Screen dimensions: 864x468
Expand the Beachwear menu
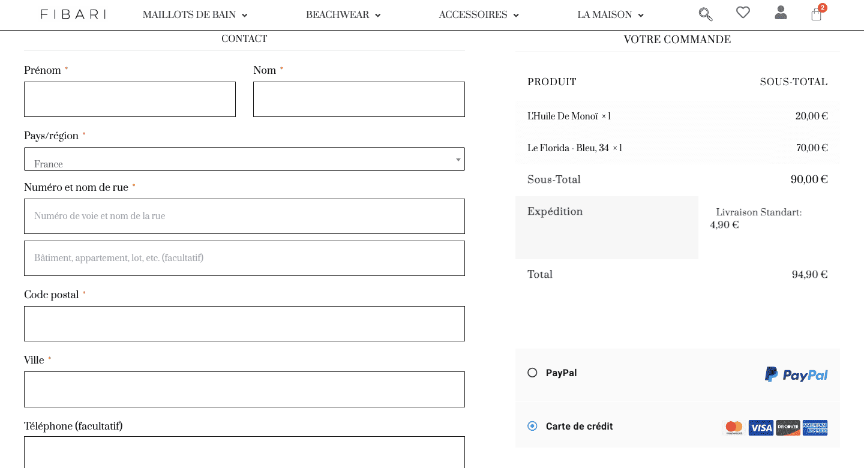coord(343,15)
